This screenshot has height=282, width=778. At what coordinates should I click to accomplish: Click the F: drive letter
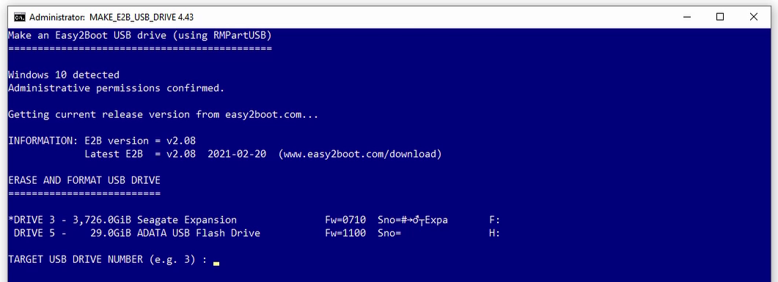pyautogui.click(x=495, y=220)
